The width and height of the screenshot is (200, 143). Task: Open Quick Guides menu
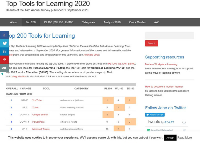point(137,22)
